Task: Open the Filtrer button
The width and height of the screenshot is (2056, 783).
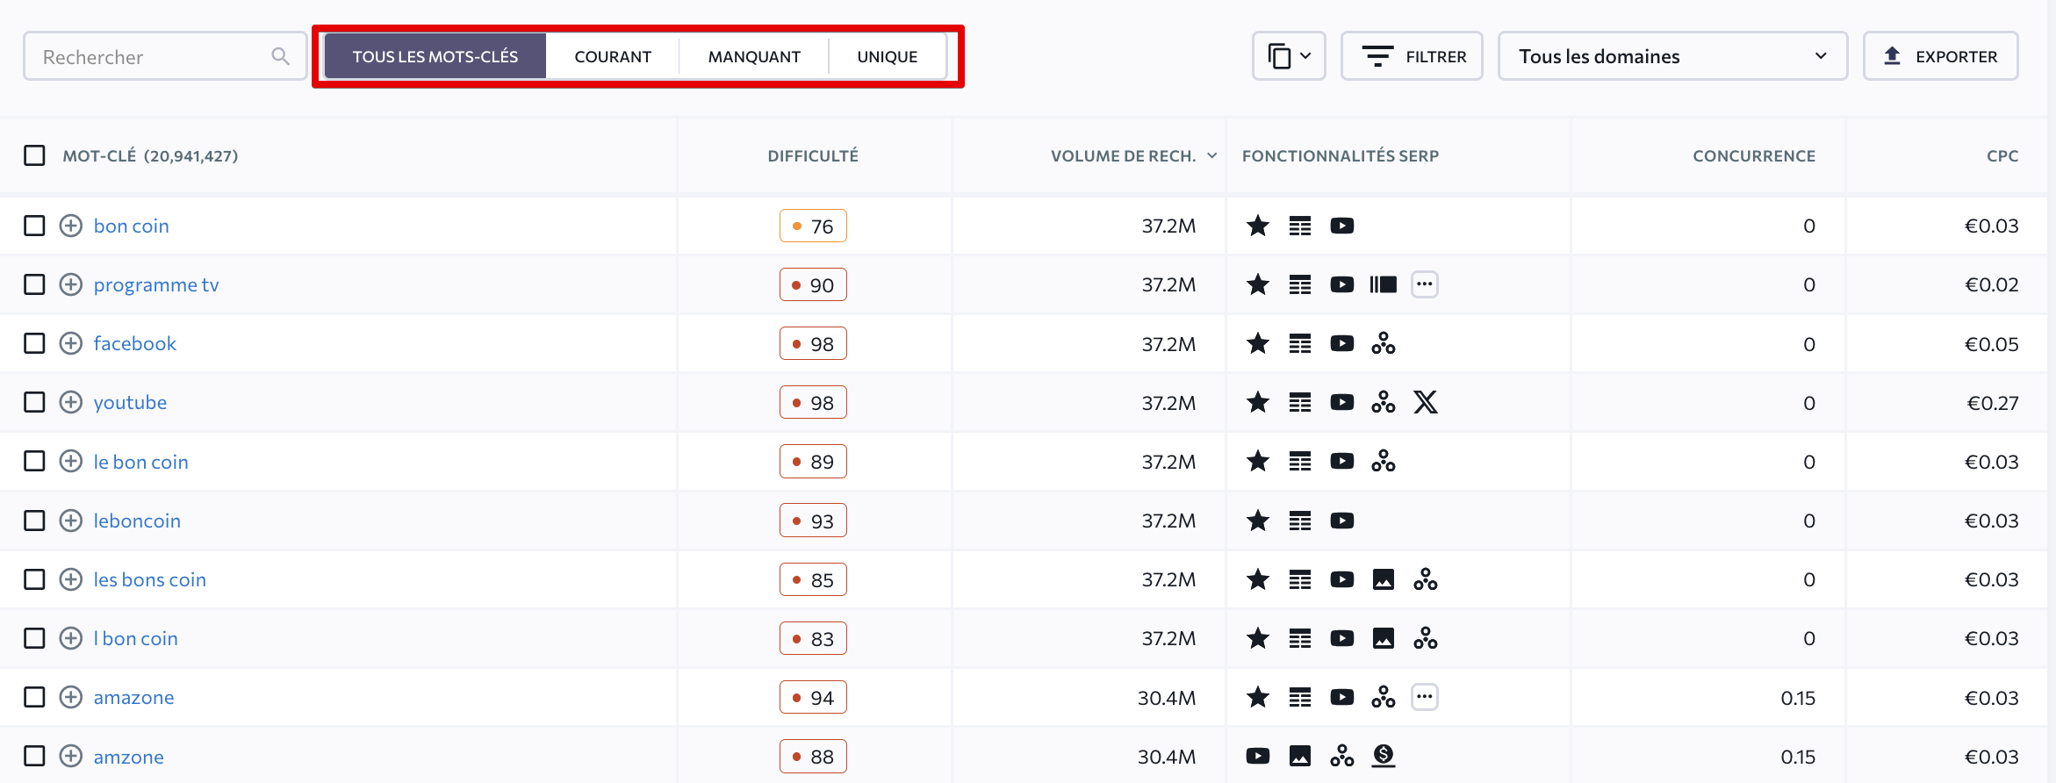Action: point(1412,56)
